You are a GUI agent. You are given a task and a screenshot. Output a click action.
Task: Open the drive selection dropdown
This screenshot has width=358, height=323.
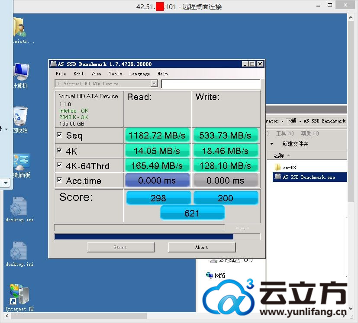click(154, 84)
